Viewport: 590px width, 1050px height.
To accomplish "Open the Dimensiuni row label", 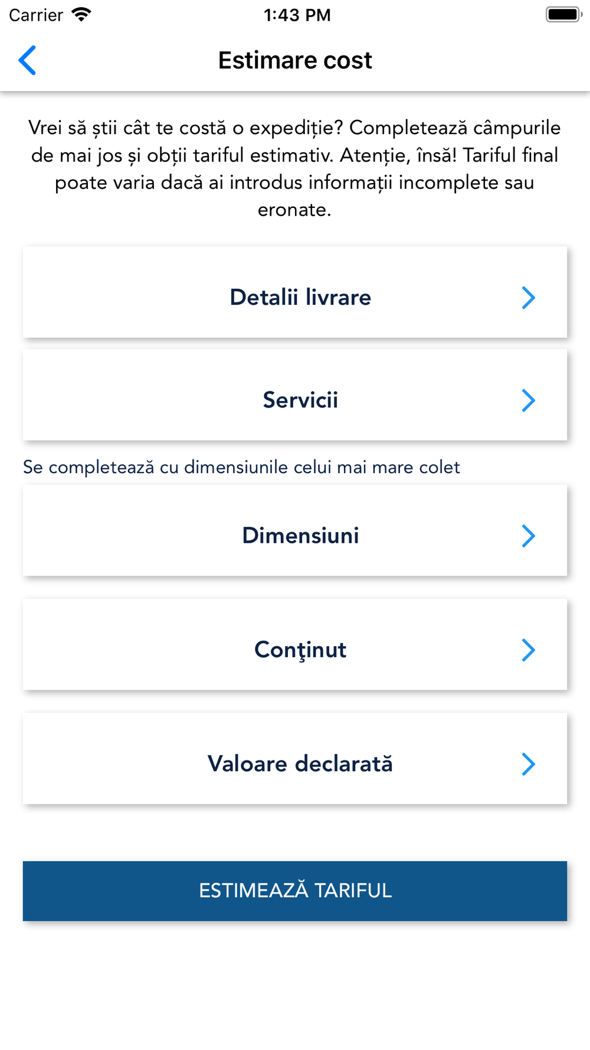I will [300, 535].
